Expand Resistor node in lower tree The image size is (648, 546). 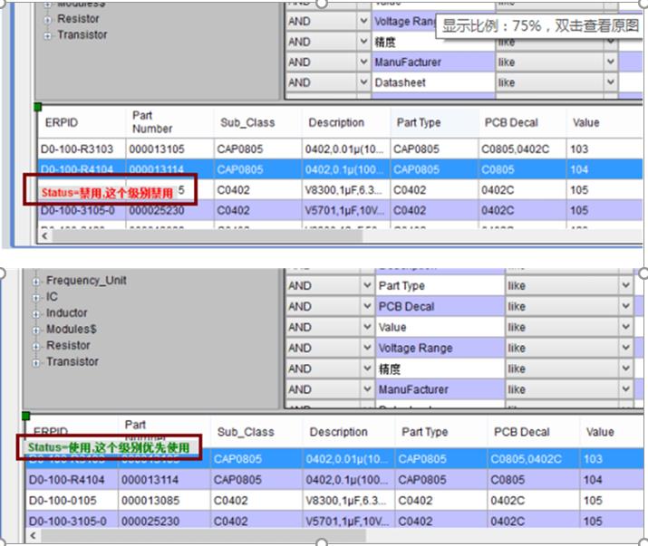36,347
